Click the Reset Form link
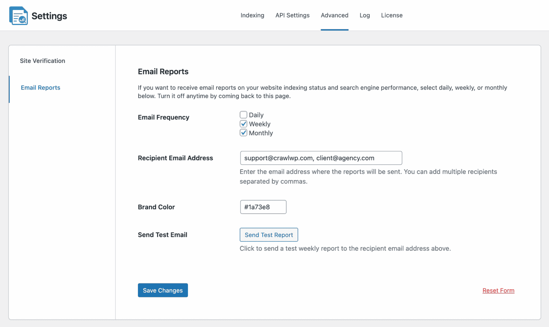Image resolution: width=549 pixels, height=327 pixels. pos(498,291)
